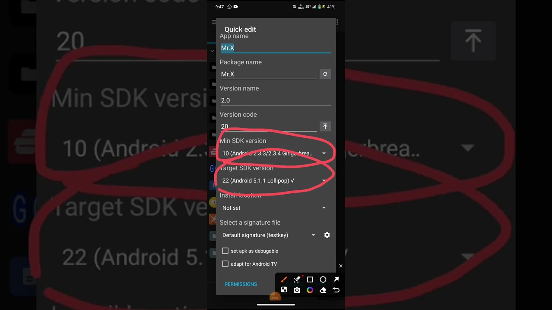This screenshot has height=310, width=552.
Task: Click the package name refresh icon
Action: click(x=325, y=74)
